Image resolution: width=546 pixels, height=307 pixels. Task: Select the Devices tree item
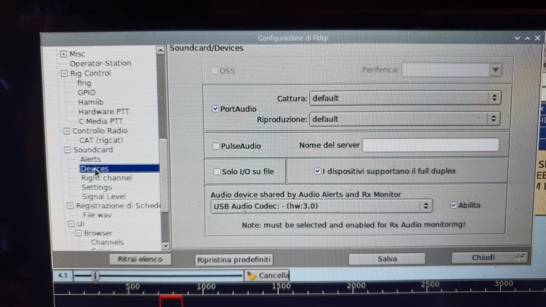[x=119, y=168]
